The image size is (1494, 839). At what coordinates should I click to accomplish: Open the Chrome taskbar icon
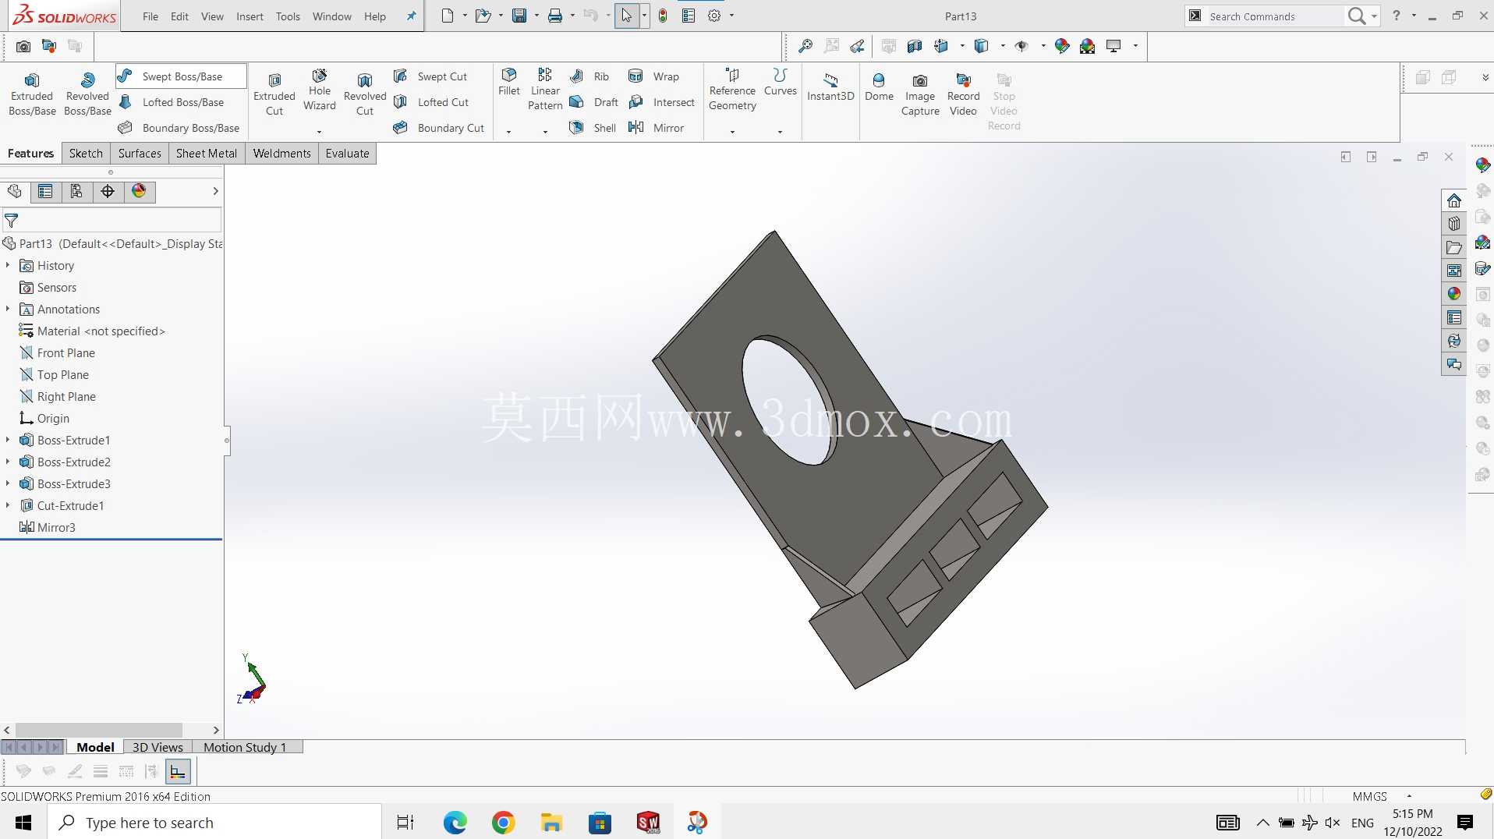504,823
